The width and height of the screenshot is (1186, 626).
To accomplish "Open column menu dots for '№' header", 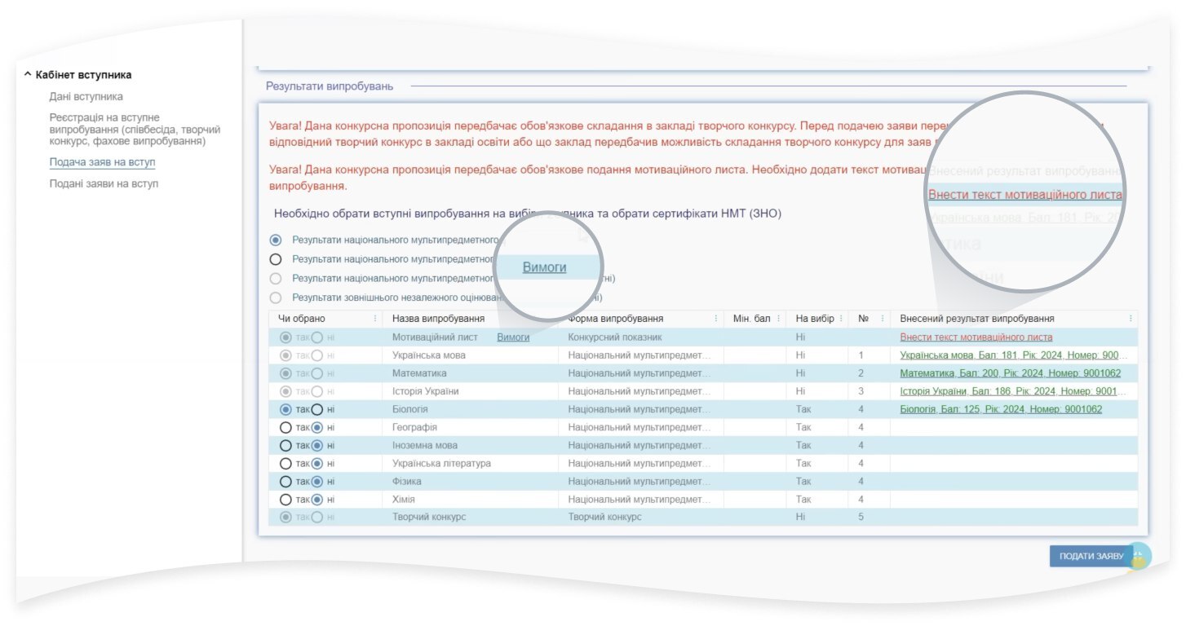I will tap(883, 319).
